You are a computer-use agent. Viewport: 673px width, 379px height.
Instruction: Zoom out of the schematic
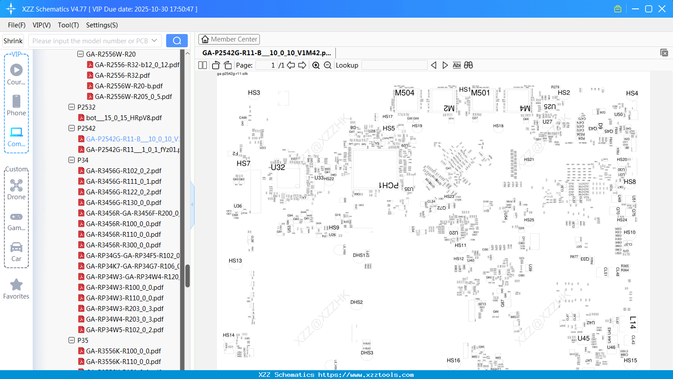click(327, 65)
